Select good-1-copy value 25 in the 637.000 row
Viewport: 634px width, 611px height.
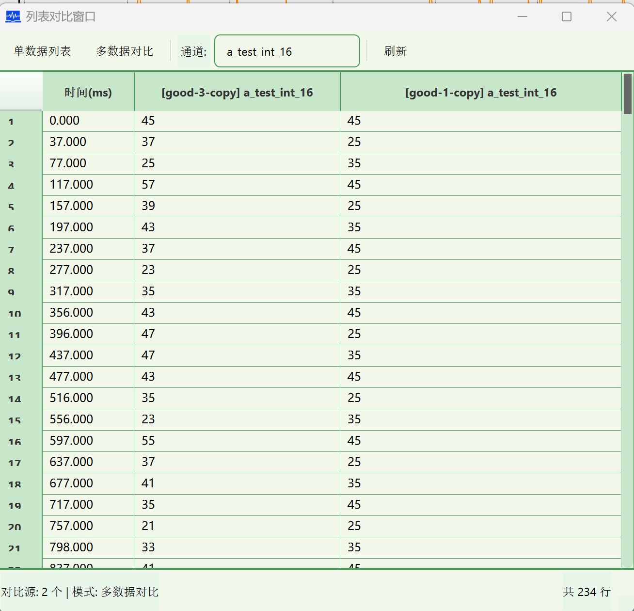point(481,462)
